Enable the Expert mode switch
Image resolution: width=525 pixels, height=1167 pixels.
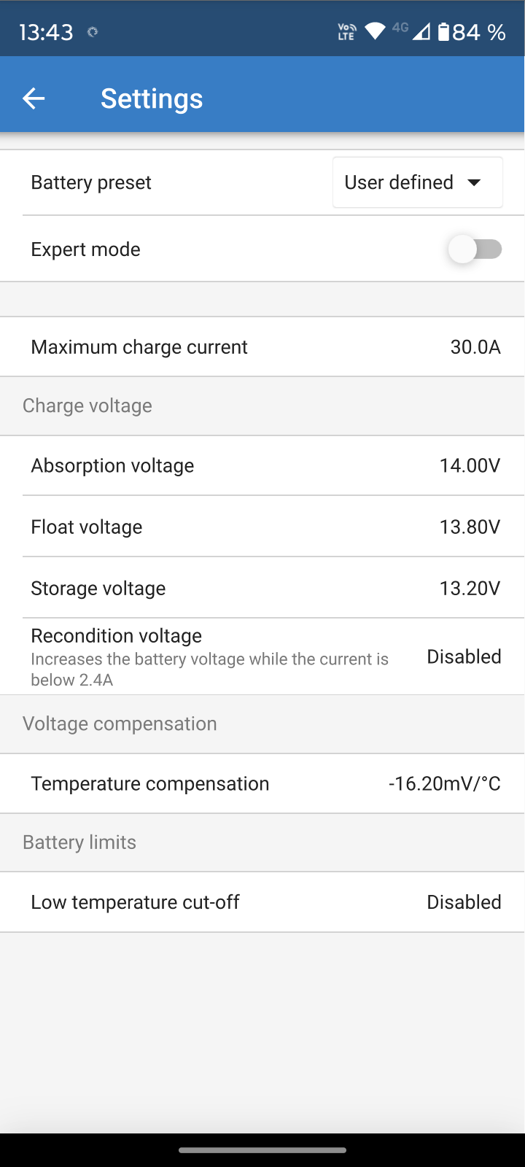pos(475,249)
